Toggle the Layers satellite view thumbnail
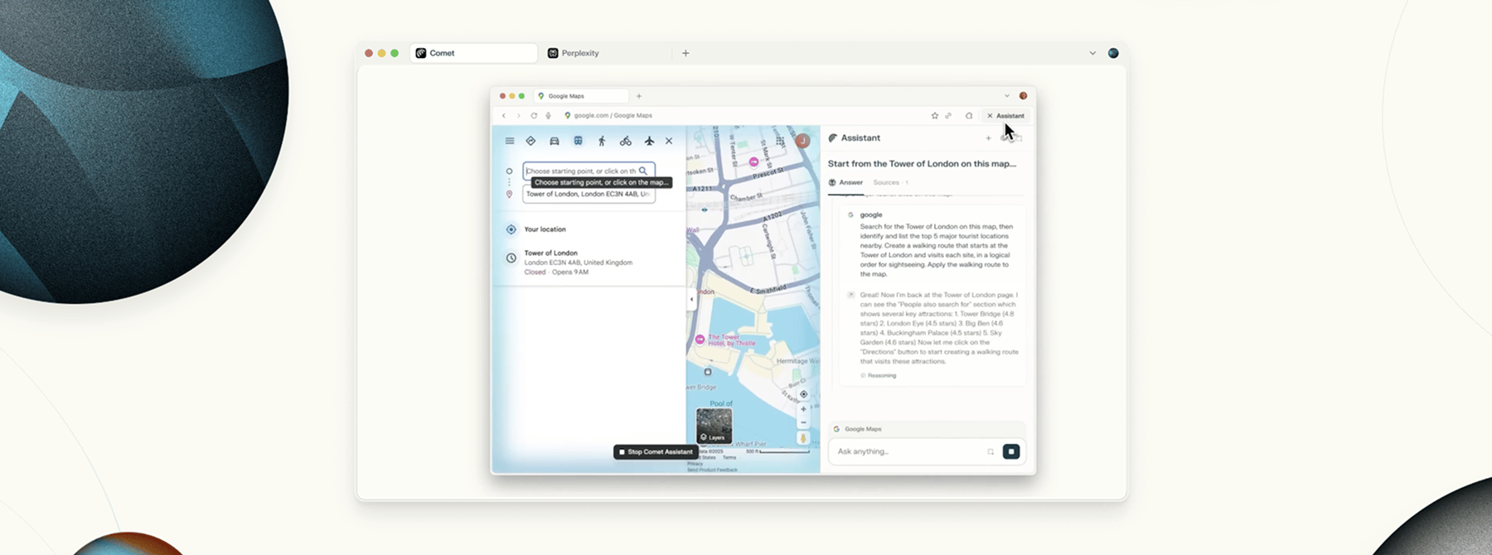The width and height of the screenshot is (1492, 555). 714,426
